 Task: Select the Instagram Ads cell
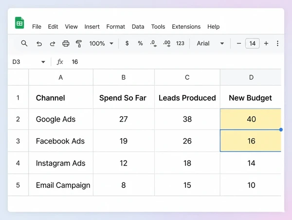(61, 163)
